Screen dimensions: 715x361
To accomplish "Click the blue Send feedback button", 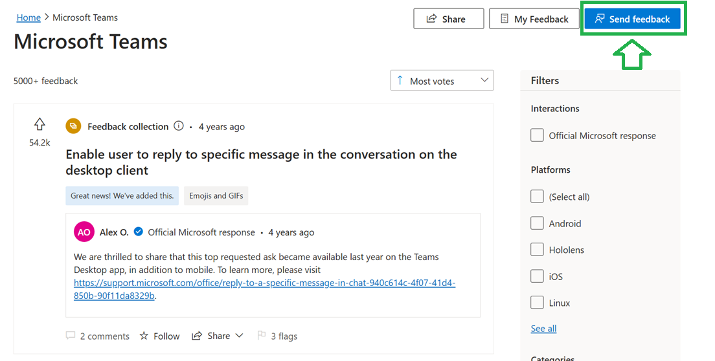I will pyautogui.click(x=633, y=19).
